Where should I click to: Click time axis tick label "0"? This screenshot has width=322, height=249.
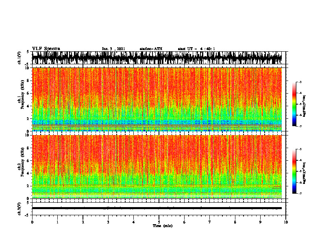pos(32,222)
